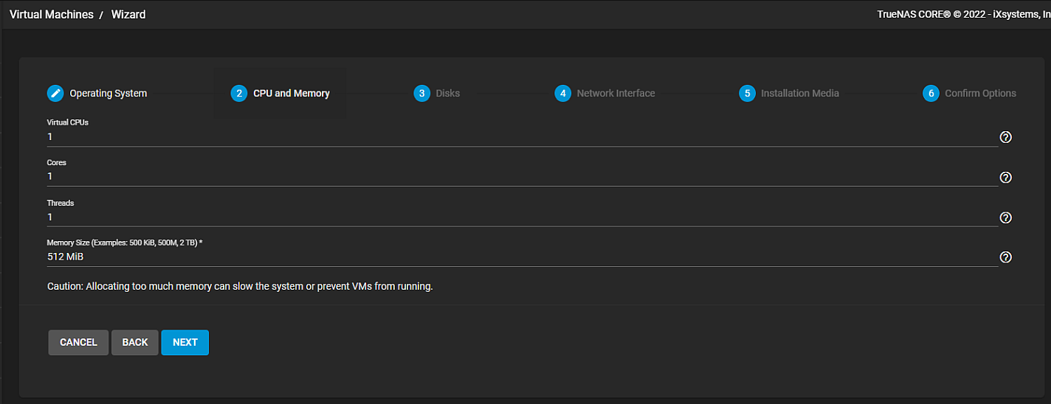Click the pencil icon for Operating System
The height and width of the screenshot is (404, 1051).
[x=55, y=94]
